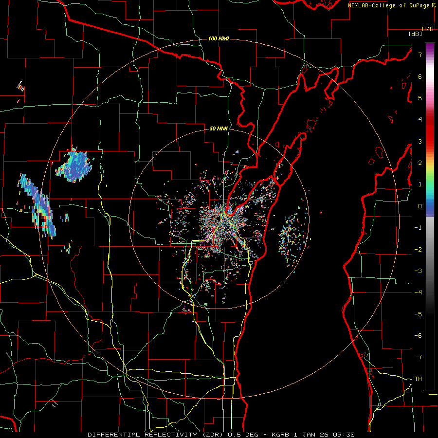Click the DZD product label
The width and height of the screenshot is (438, 438).
point(428,29)
